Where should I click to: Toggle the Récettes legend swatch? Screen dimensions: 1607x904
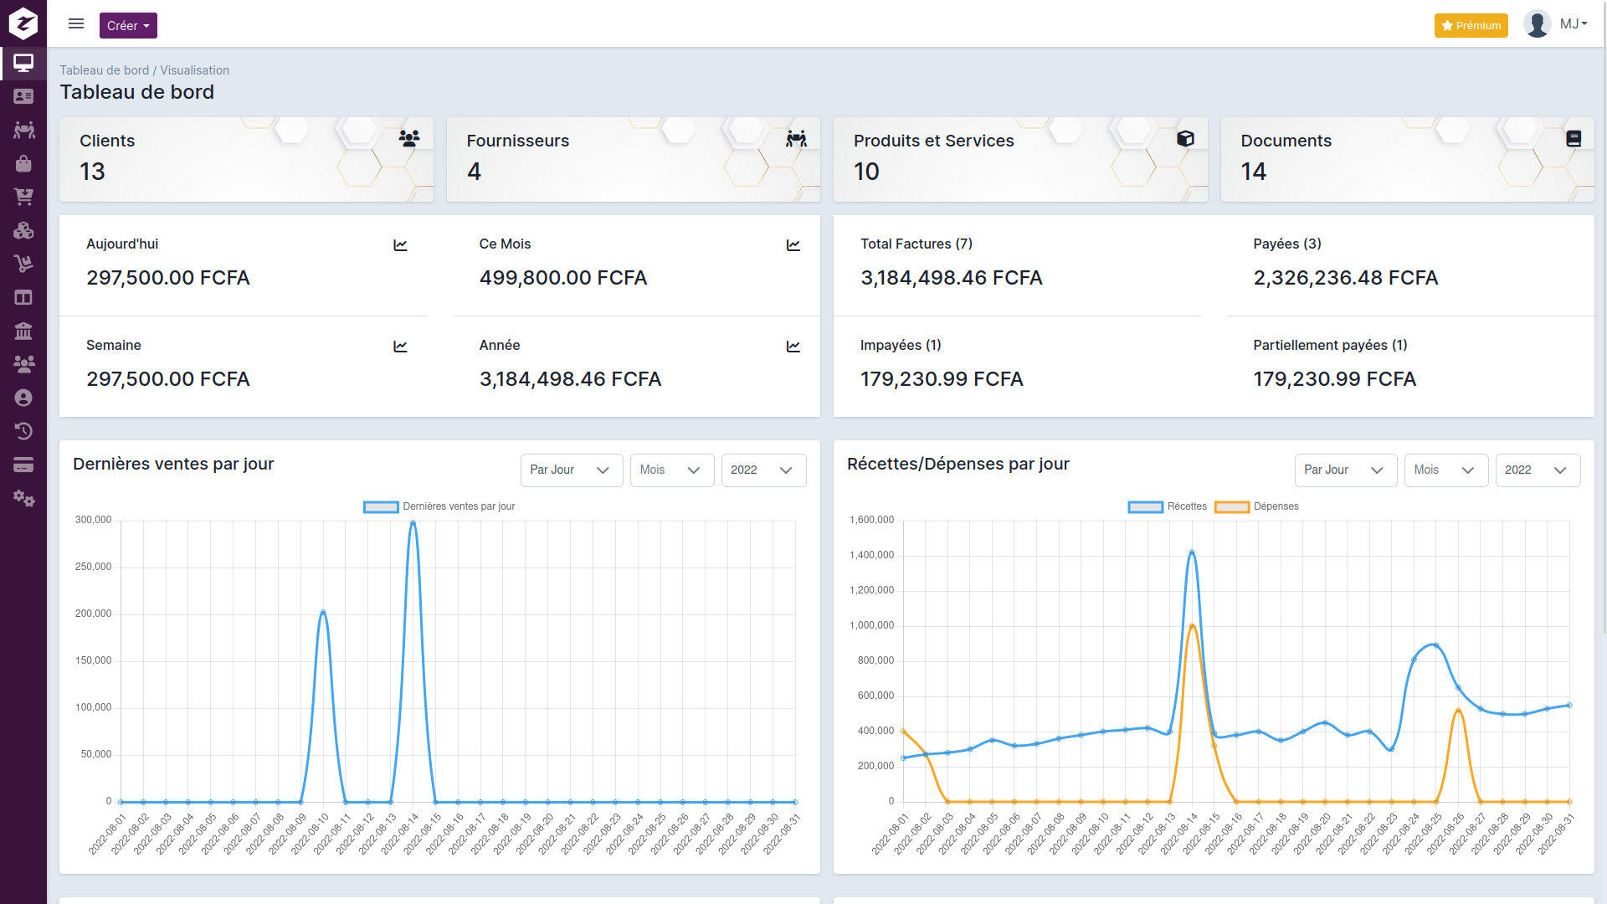[x=1145, y=506]
